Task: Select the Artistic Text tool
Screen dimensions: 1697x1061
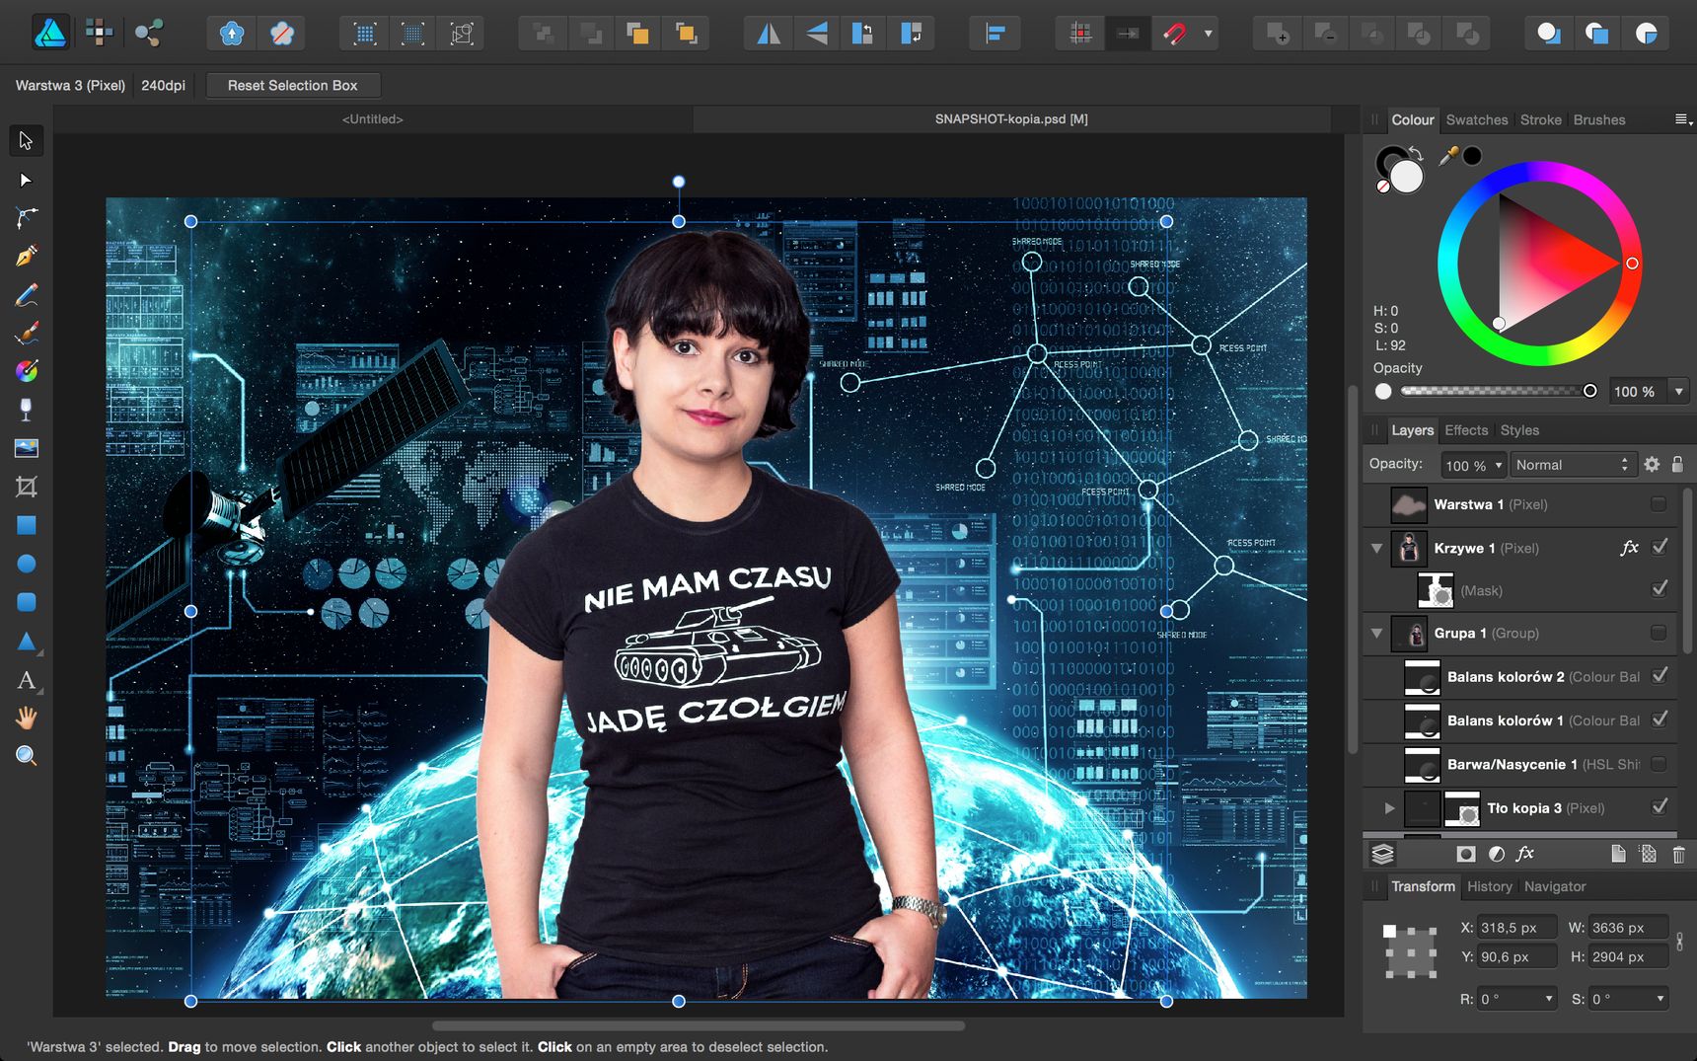Action: [26, 680]
